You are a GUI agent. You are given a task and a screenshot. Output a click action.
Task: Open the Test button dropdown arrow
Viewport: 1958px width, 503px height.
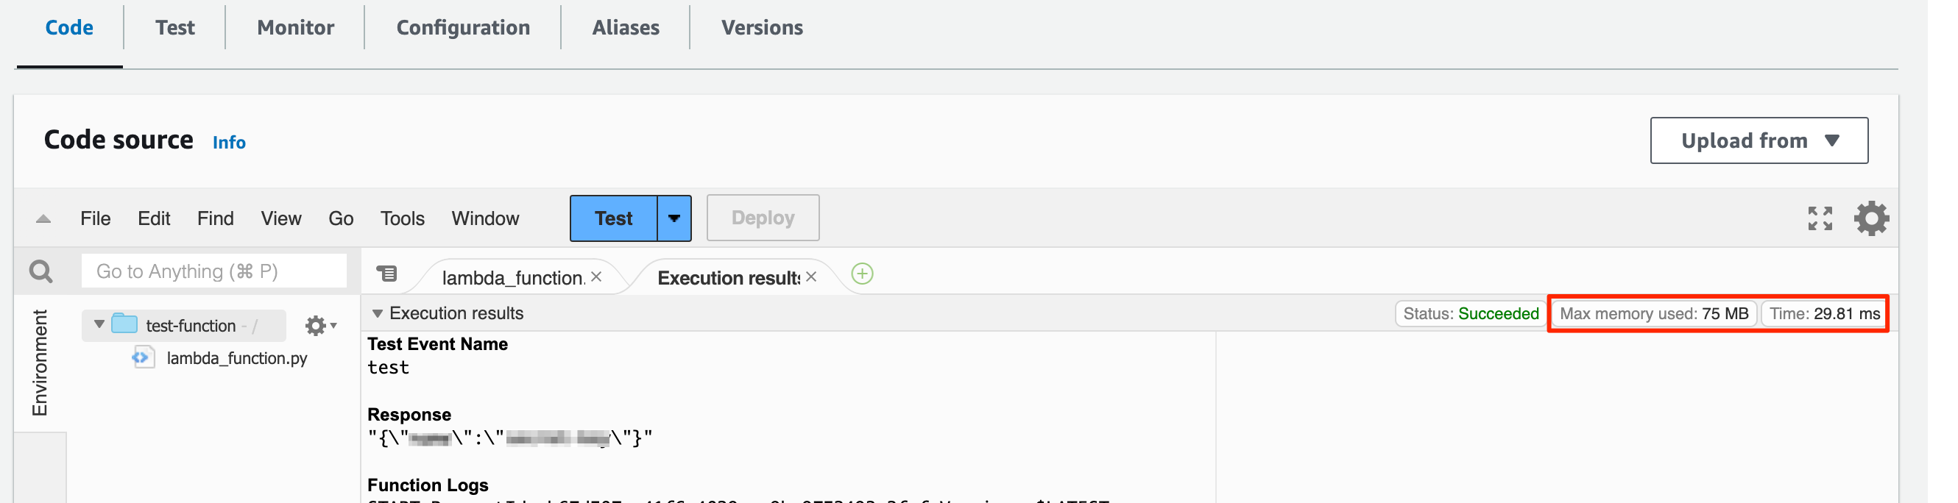pyautogui.click(x=674, y=218)
